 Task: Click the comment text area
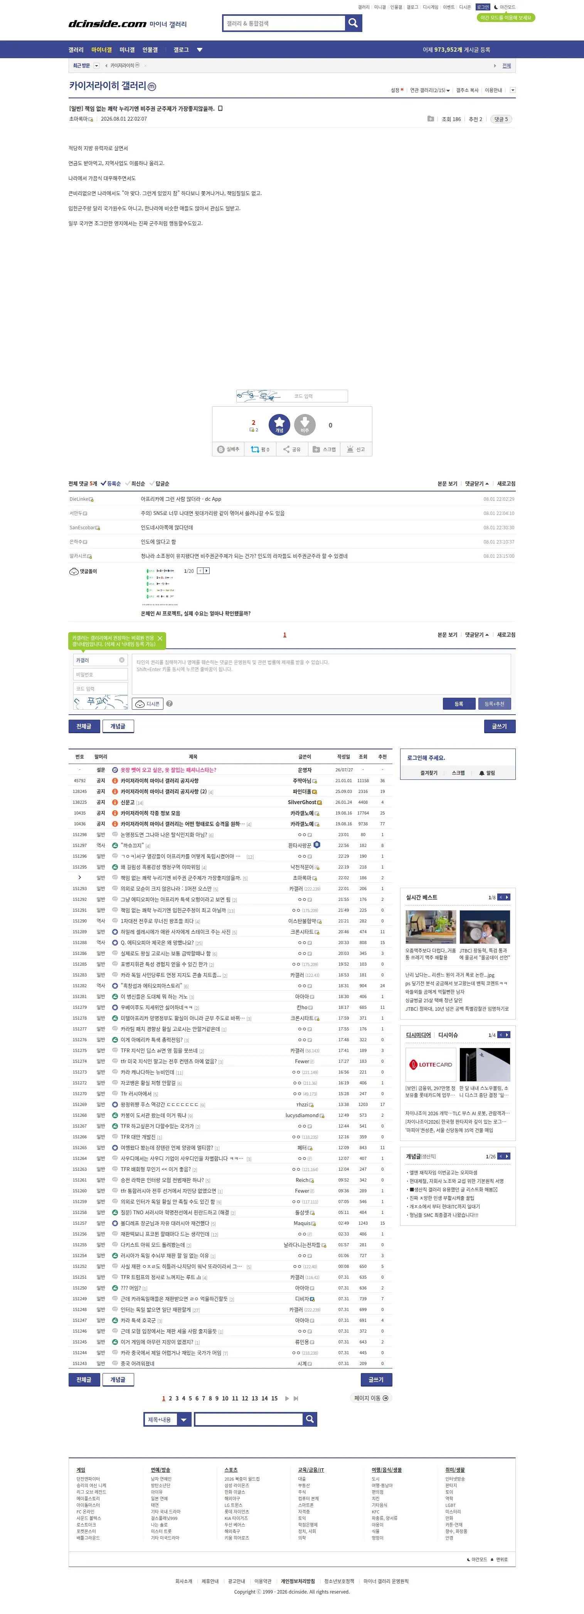[321, 674]
